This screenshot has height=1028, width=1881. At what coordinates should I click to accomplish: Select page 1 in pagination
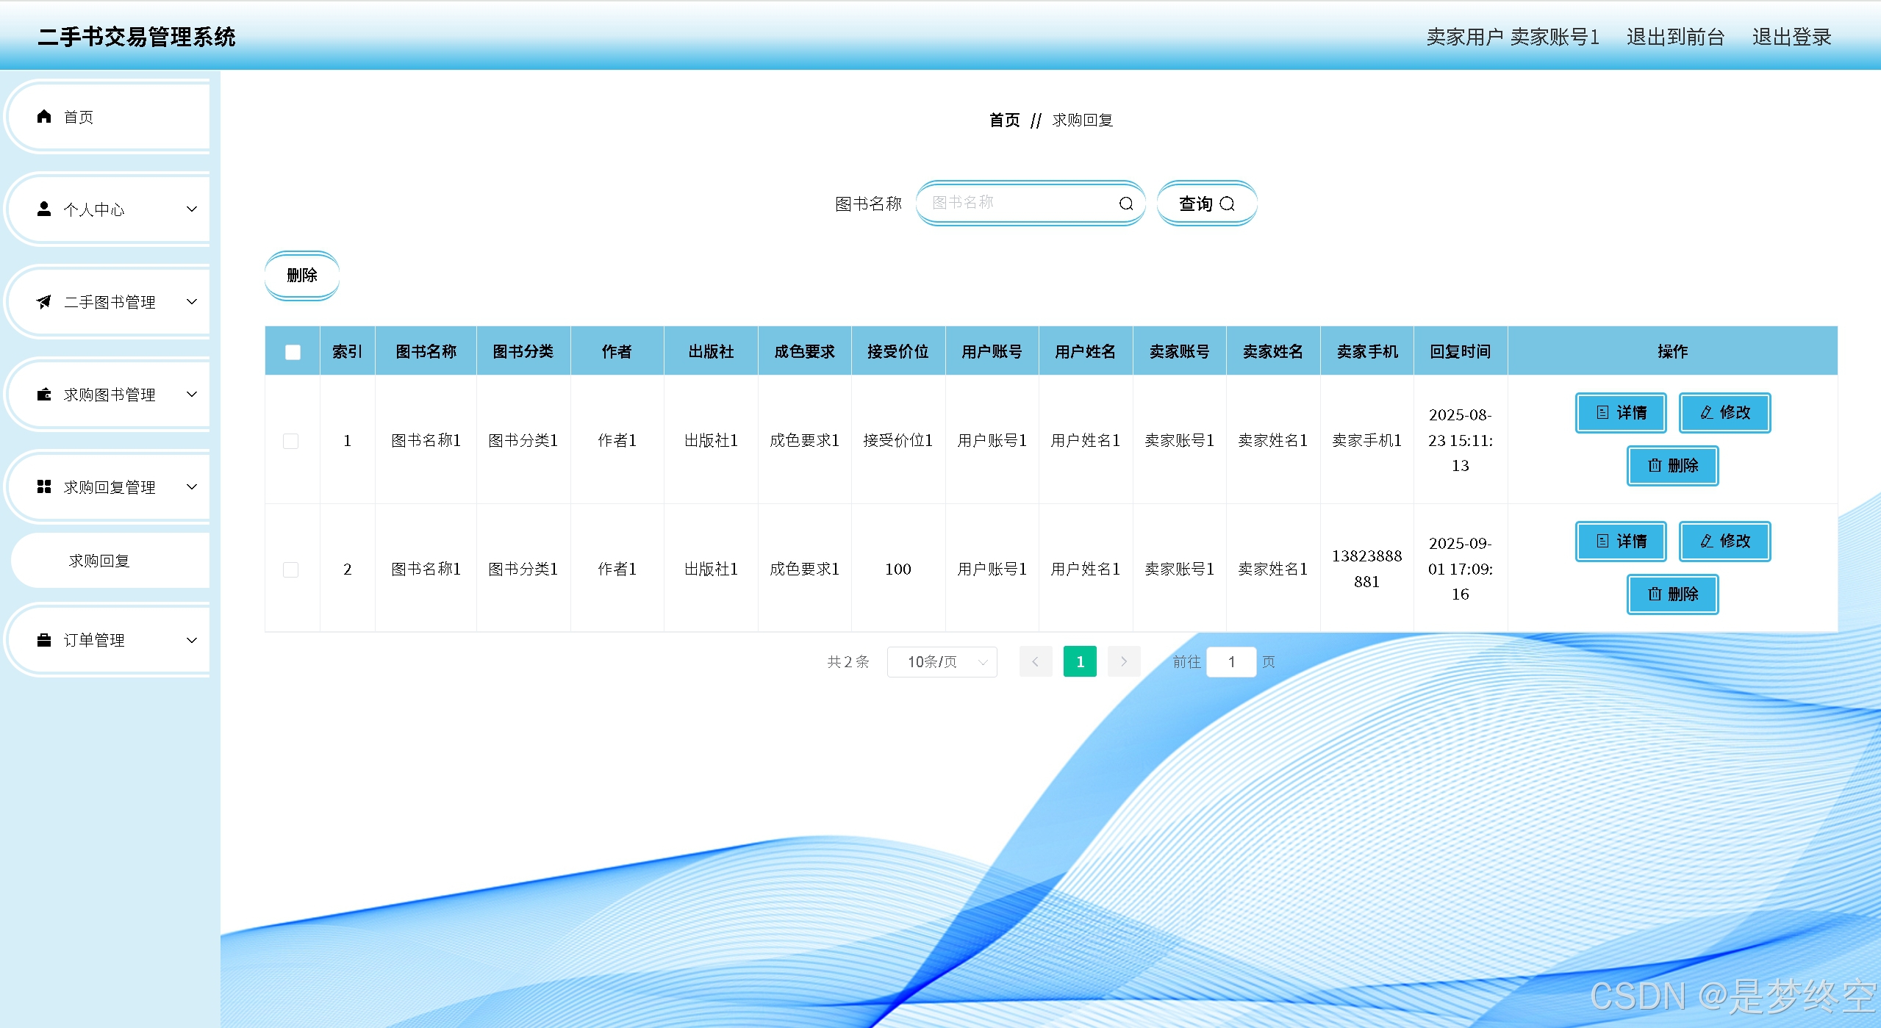(1080, 661)
